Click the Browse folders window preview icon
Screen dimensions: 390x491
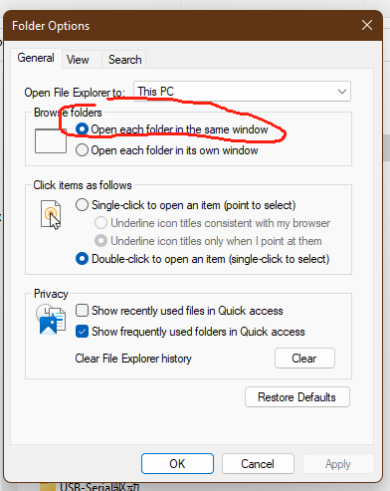click(x=51, y=140)
